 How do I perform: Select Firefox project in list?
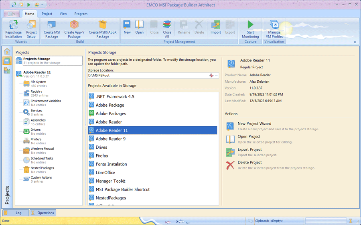pos(152,156)
